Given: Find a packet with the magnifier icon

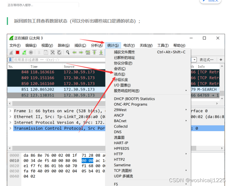Looking at the screenshot, I should pos(67,52).
